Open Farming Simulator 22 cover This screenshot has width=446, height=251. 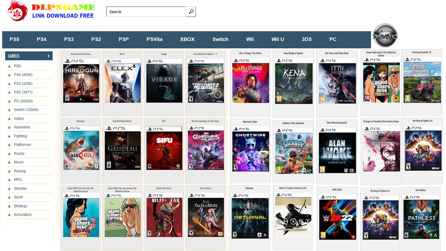click(422, 80)
